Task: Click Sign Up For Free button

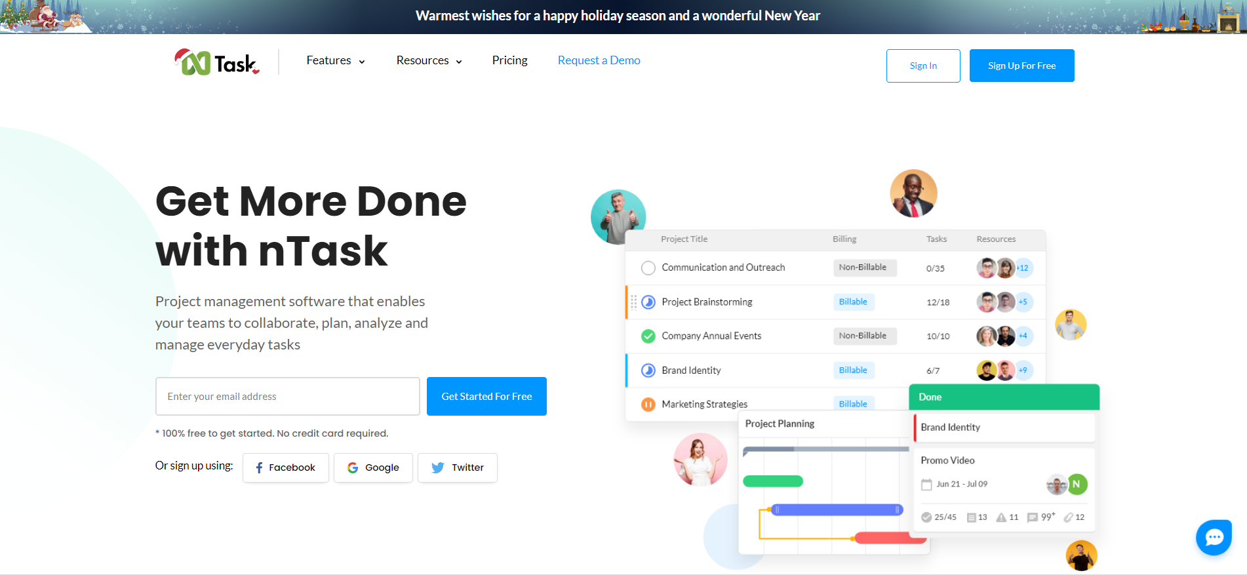Action: [x=1021, y=66]
